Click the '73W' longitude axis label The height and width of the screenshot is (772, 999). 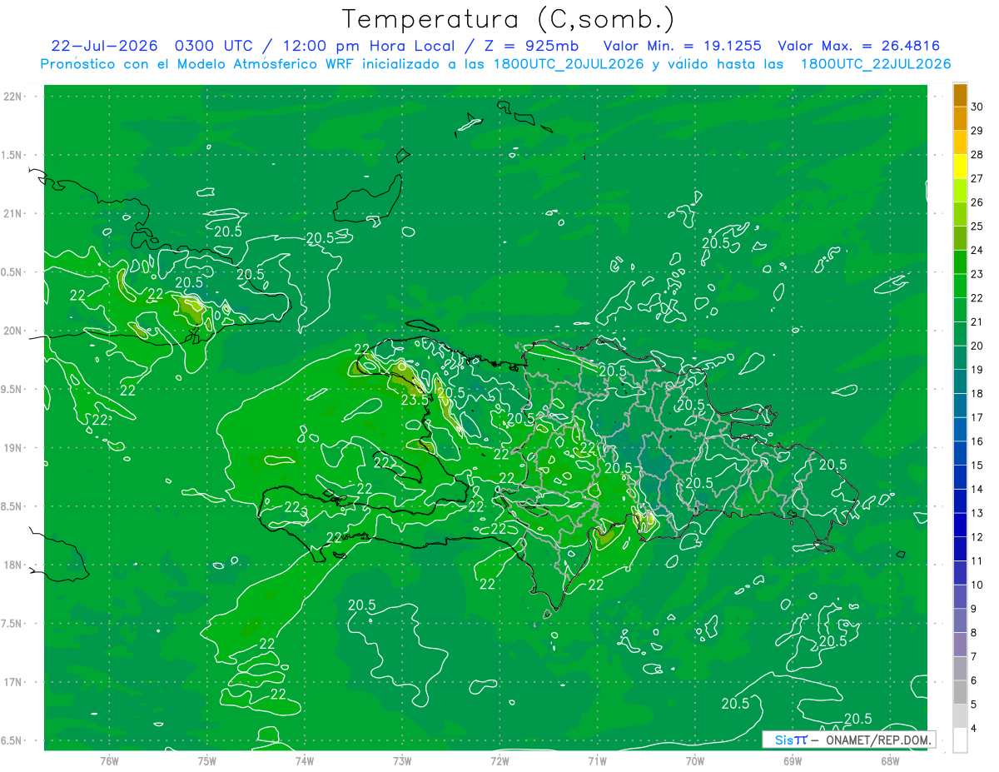(402, 760)
